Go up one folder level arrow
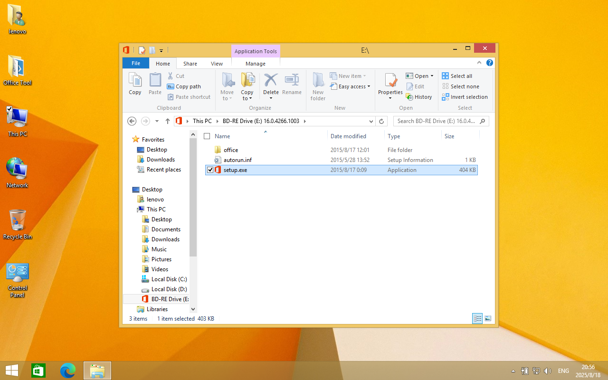608x380 pixels. click(168, 121)
